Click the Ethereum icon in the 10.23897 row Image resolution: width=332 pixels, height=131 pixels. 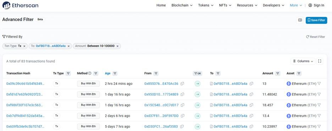coord(289,126)
